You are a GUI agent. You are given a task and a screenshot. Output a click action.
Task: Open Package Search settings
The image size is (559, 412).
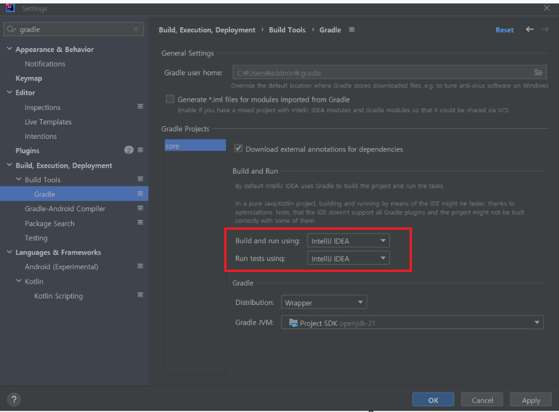click(x=50, y=223)
